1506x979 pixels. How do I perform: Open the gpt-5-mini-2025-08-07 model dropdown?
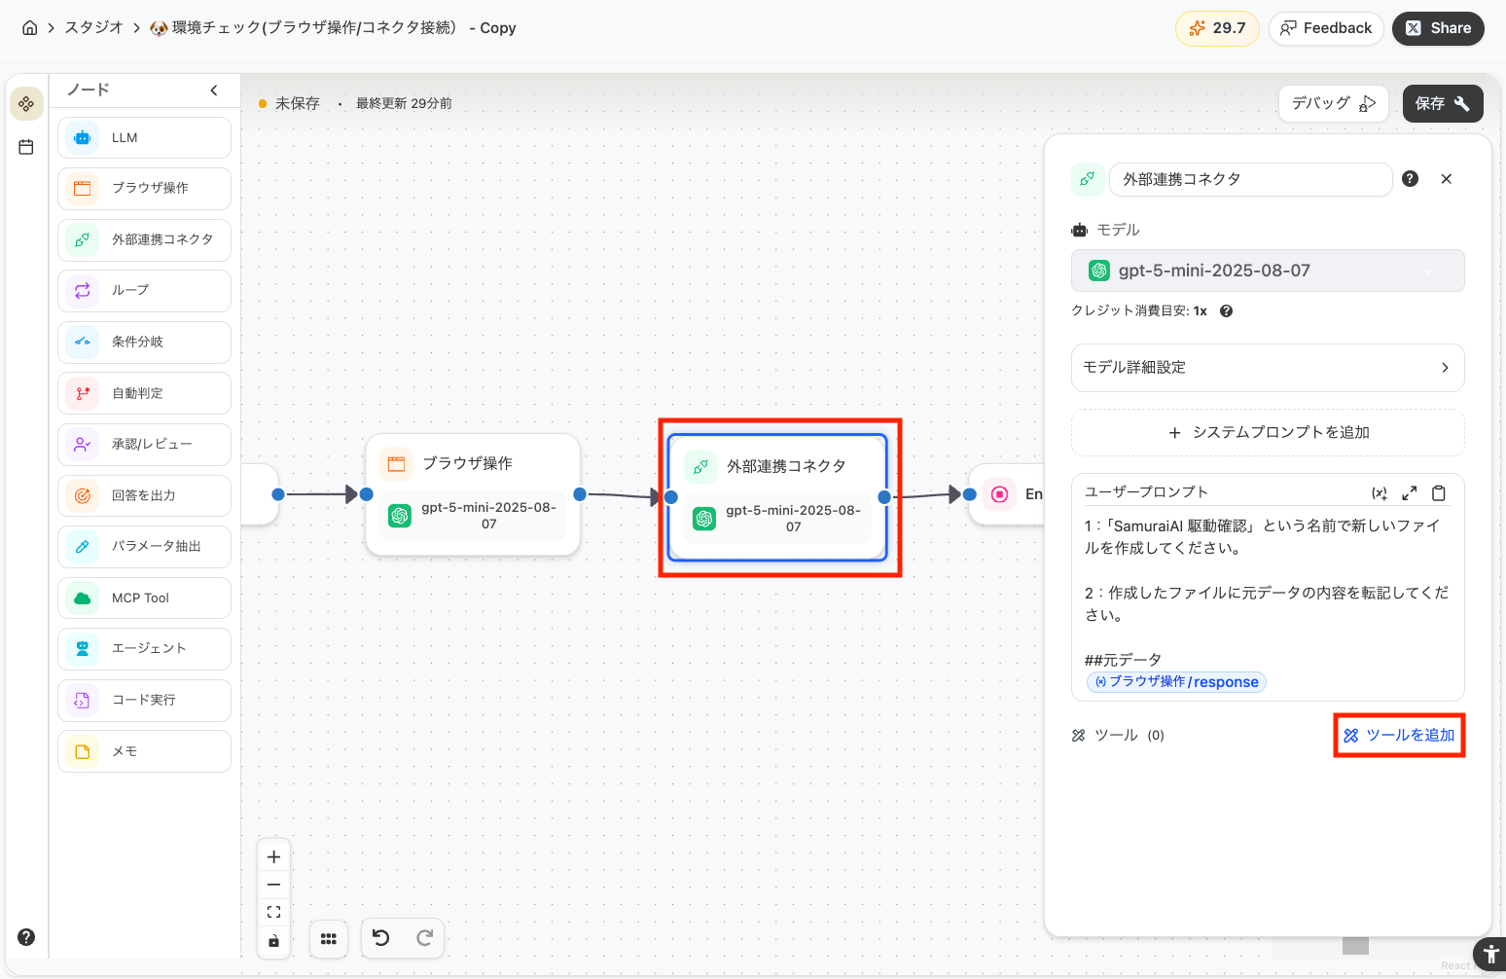[1268, 270]
